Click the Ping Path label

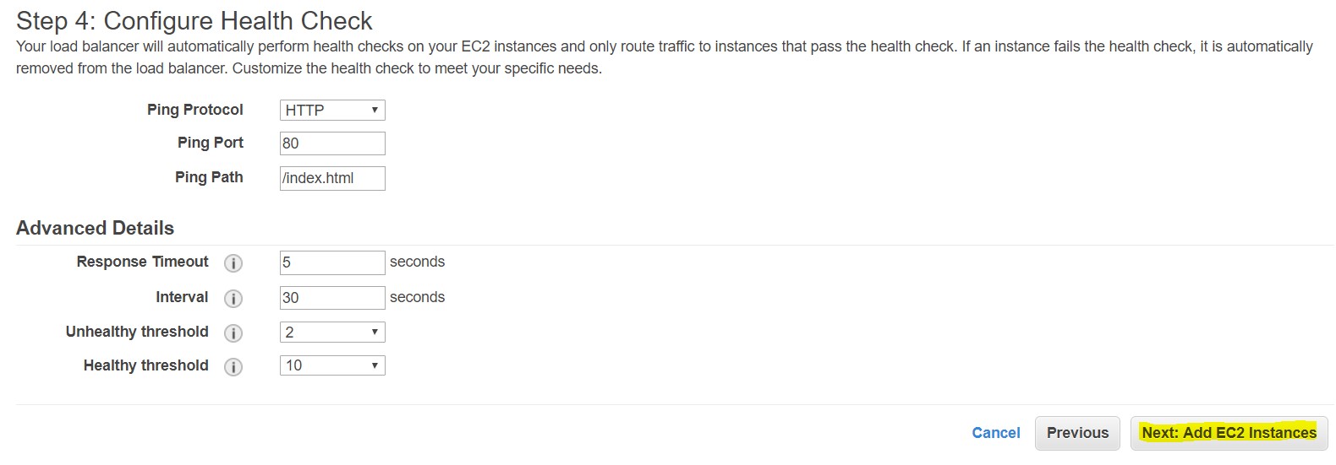pos(209,177)
